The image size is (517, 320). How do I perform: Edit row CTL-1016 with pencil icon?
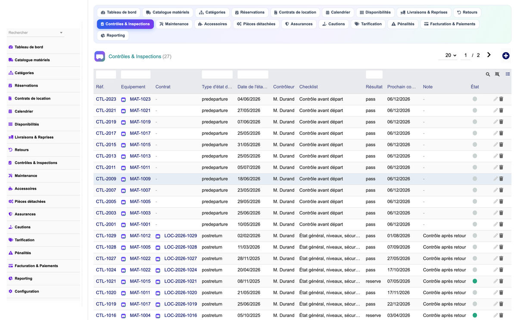pyautogui.click(x=495, y=315)
